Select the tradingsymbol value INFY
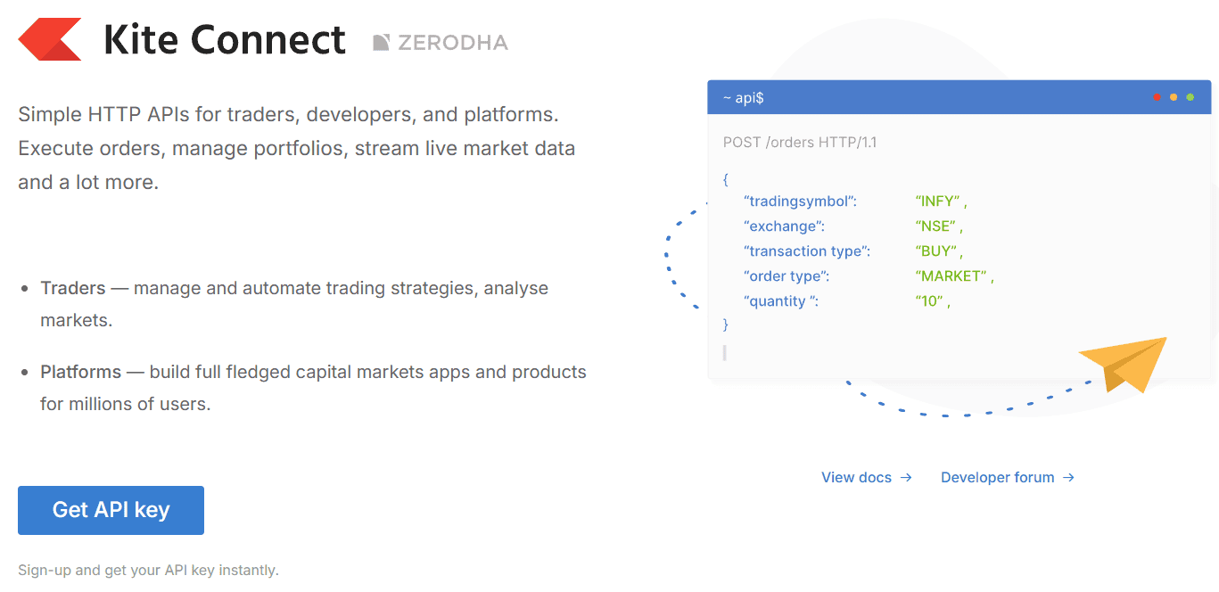 937,201
